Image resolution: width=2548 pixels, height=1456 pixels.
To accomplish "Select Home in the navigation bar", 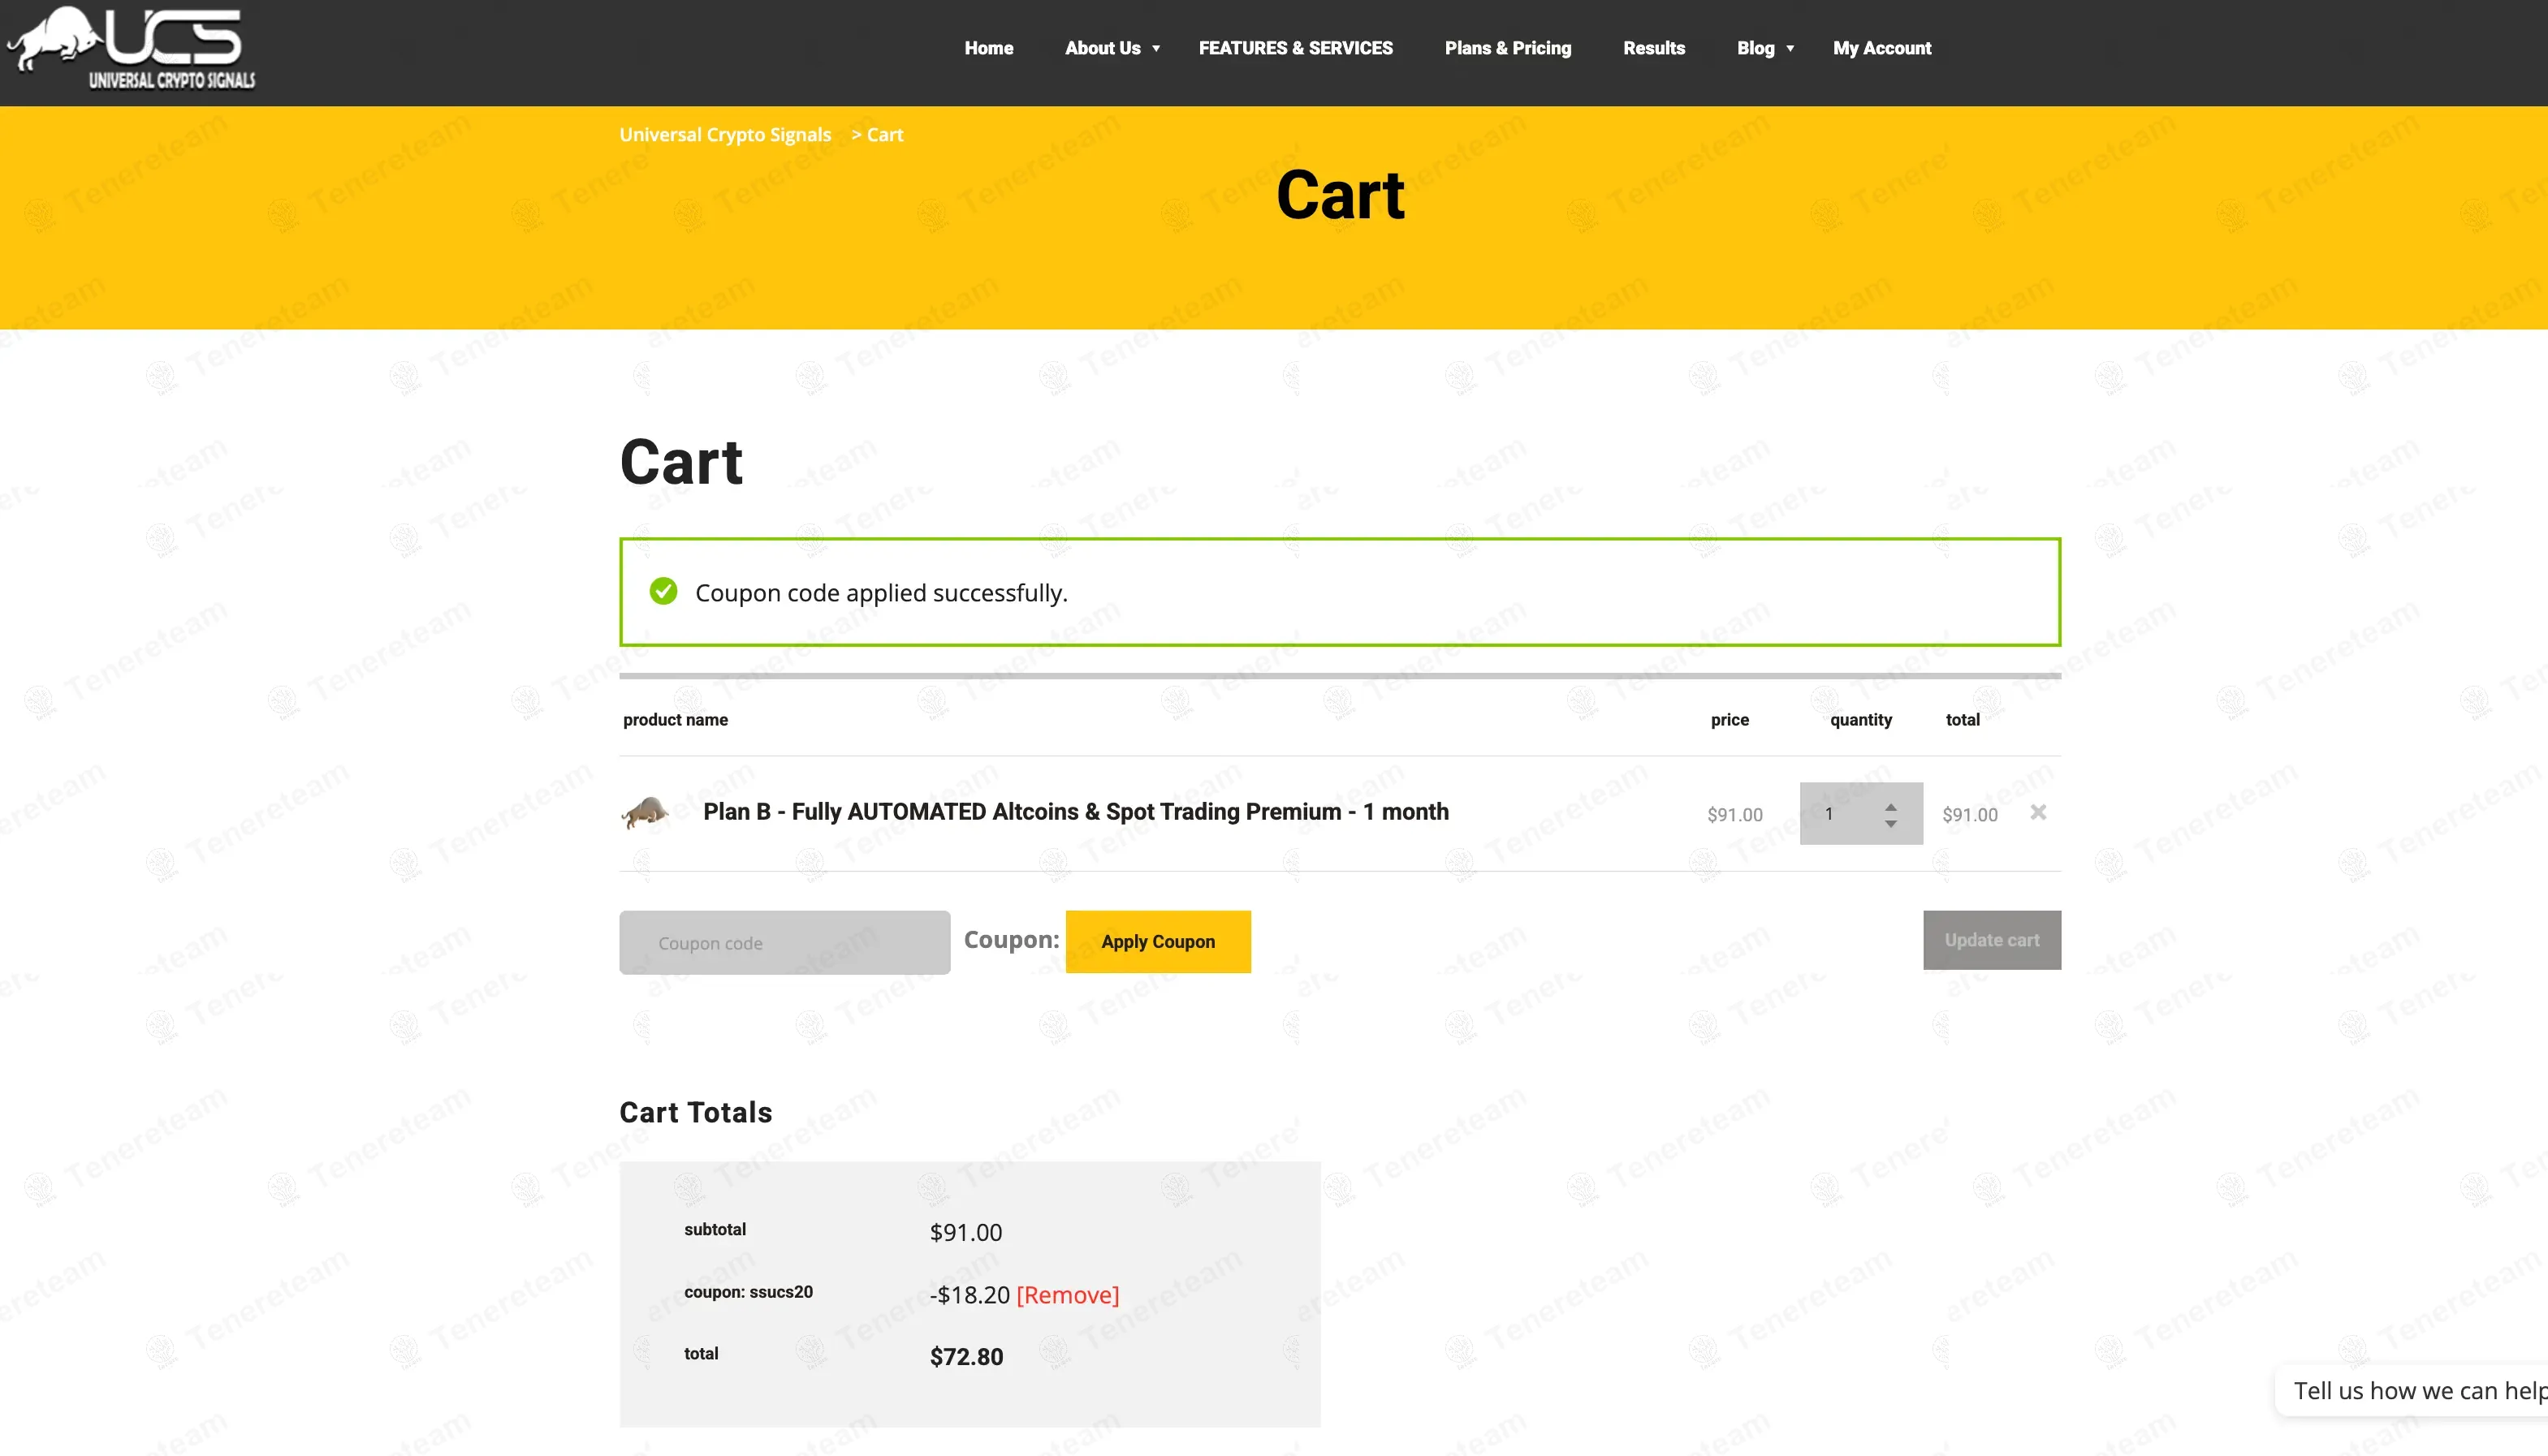I will click(x=988, y=48).
